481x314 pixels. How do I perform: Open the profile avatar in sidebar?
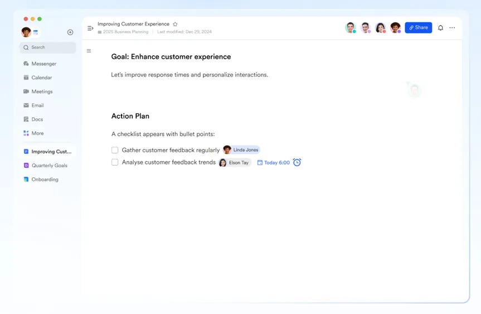(x=26, y=32)
